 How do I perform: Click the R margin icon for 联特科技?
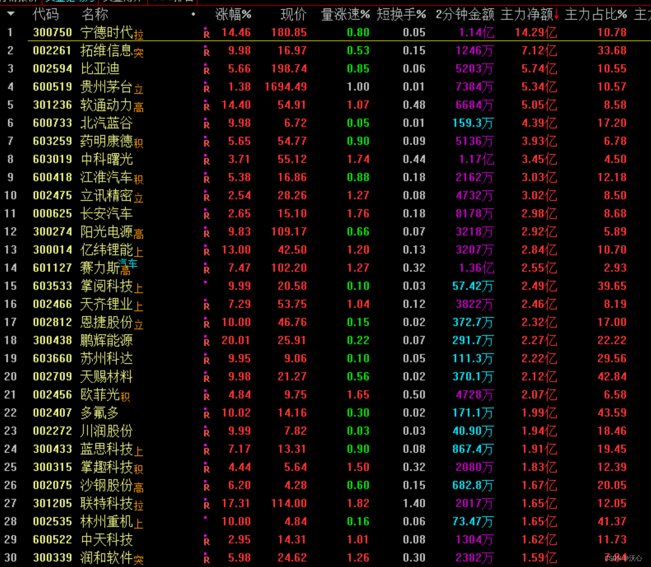[207, 504]
